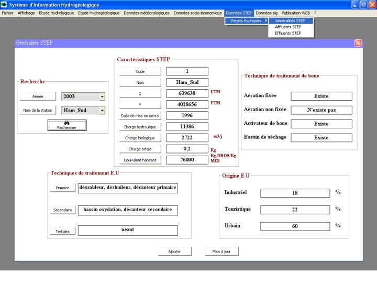Open the Données météorologiques menu
Viewport: 377px width, 283px height.
click(x=147, y=13)
